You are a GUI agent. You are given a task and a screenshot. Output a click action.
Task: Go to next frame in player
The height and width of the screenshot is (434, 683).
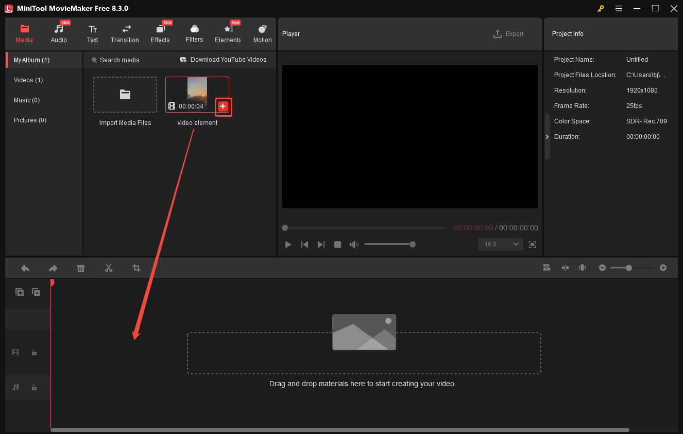coord(321,244)
